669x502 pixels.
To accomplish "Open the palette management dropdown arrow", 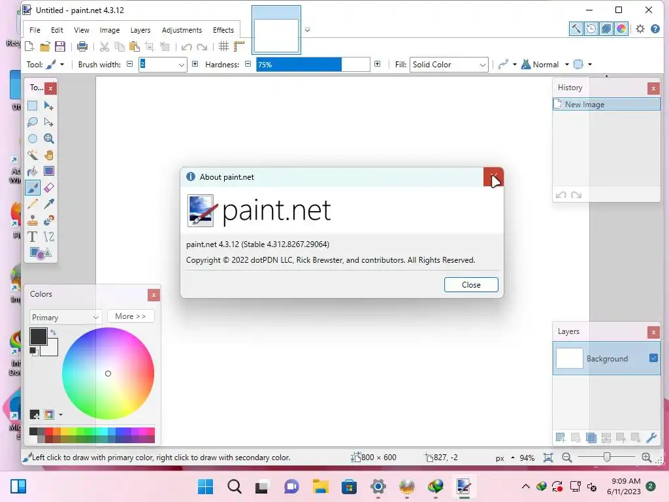I will (x=61, y=414).
